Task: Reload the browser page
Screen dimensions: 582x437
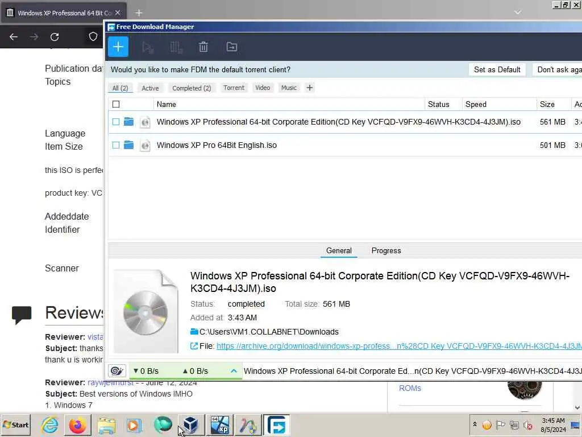Action: point(55,37)
